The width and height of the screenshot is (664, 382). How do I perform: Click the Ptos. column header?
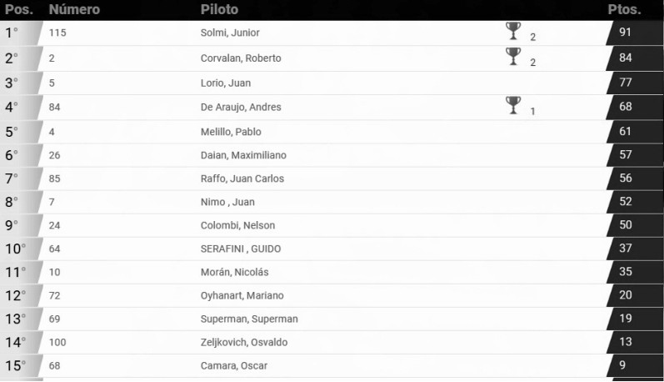point(624,10)
